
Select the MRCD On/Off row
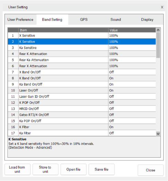82,109
